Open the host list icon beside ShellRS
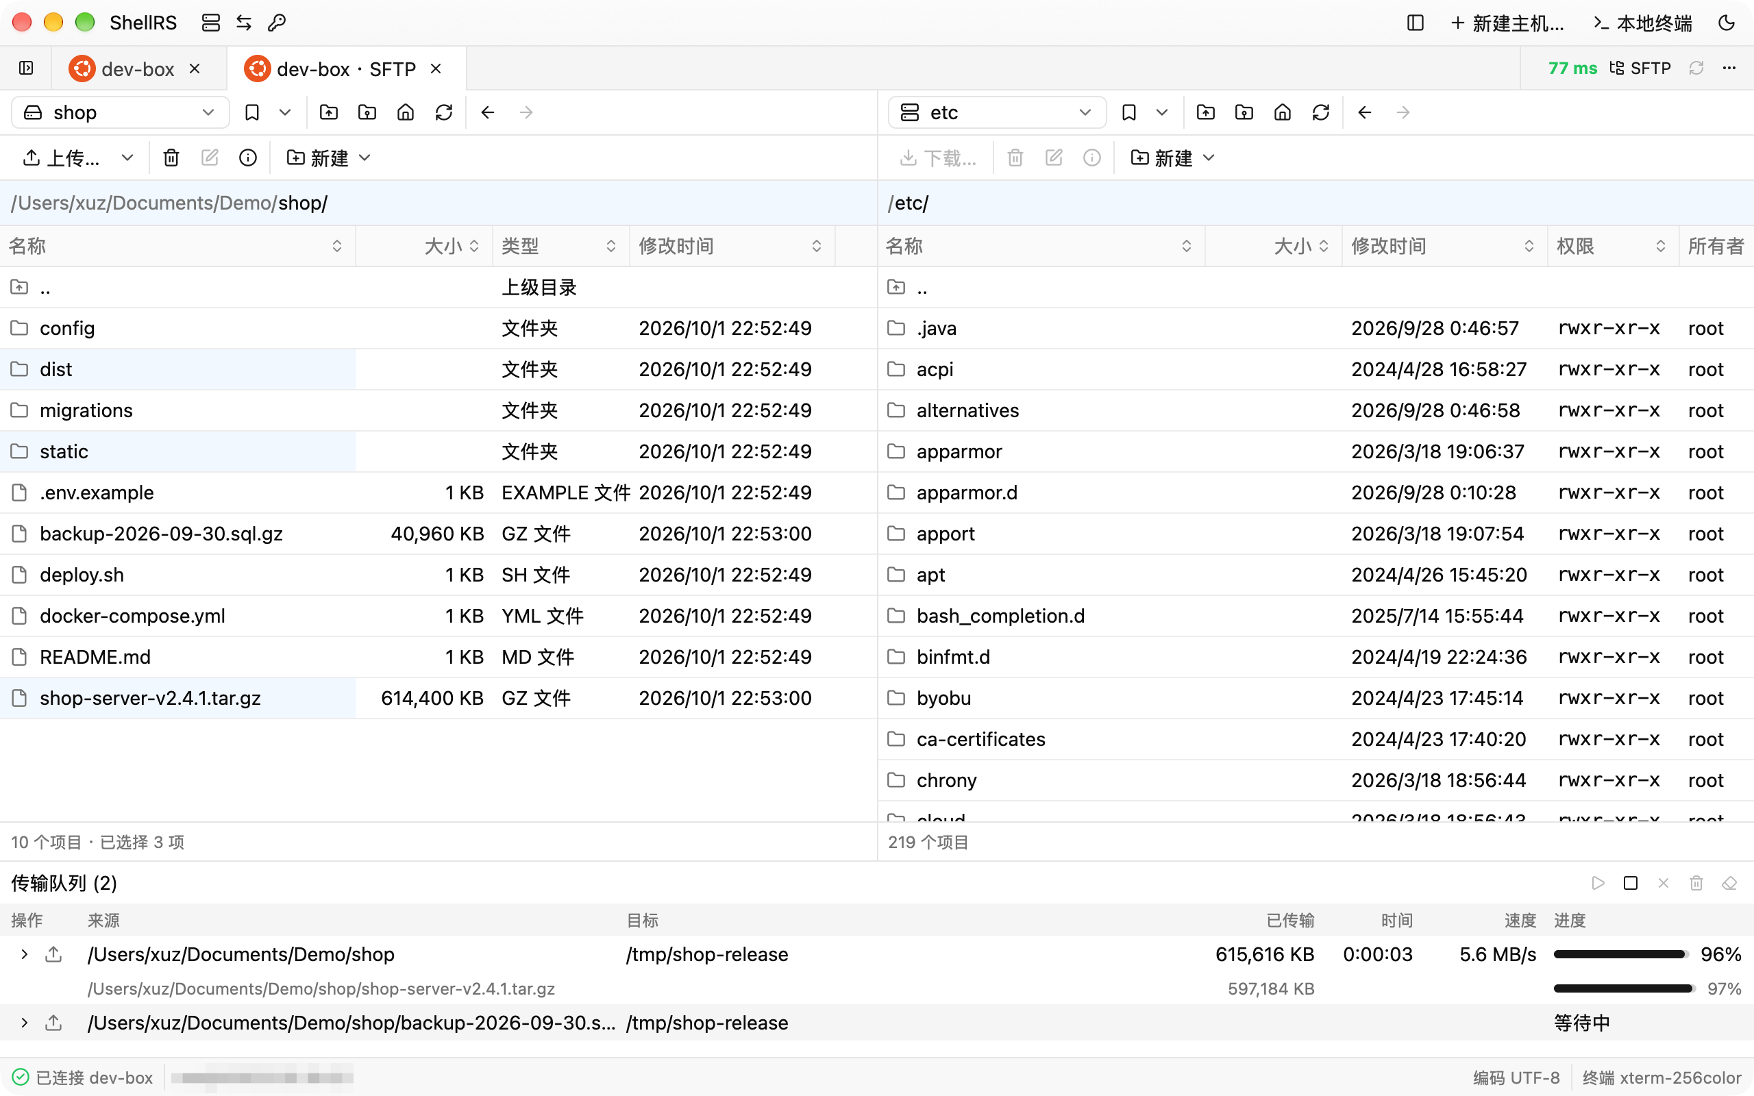1754x1096 pixels. (x=210, y=23)
